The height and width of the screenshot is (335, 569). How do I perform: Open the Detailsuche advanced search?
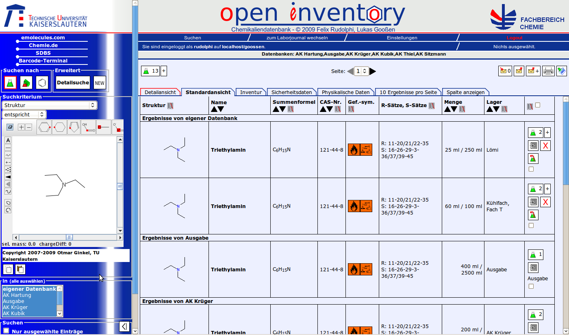[x=73, y=83]
